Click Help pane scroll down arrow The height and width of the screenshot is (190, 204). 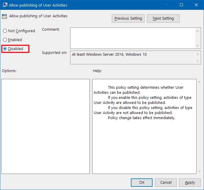(199, 171)
